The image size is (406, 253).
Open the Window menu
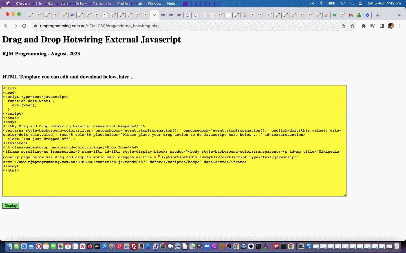point(155,3)
